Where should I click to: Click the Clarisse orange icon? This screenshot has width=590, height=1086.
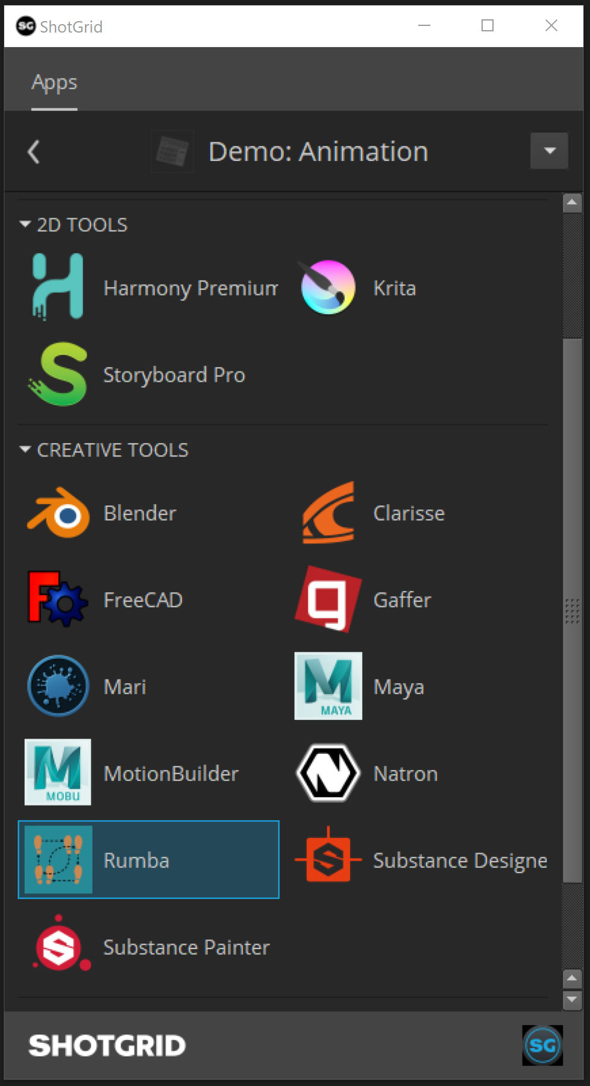(x=328, y=513)
